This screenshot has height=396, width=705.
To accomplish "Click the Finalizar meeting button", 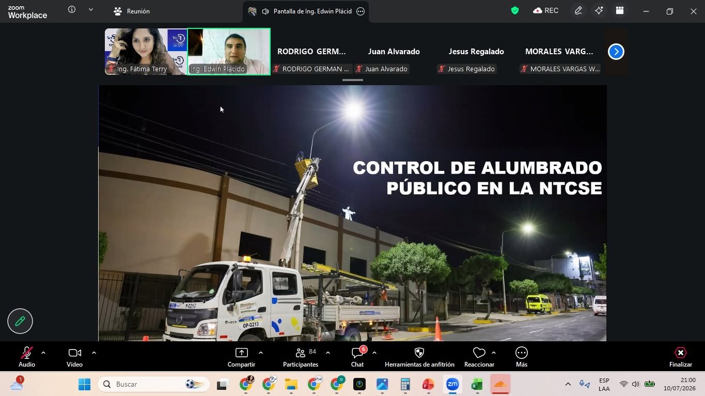I will point(681,357).
